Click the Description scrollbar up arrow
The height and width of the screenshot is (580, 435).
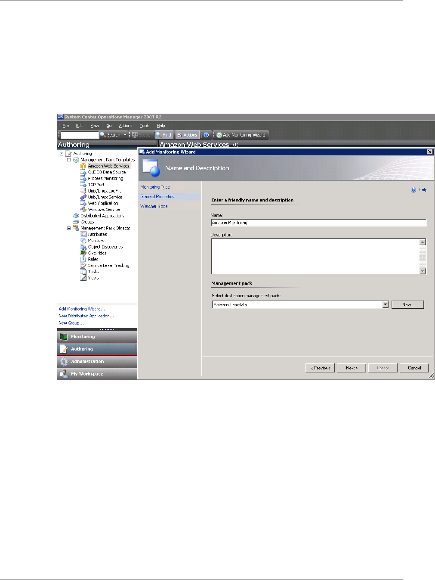pos(423,242)
